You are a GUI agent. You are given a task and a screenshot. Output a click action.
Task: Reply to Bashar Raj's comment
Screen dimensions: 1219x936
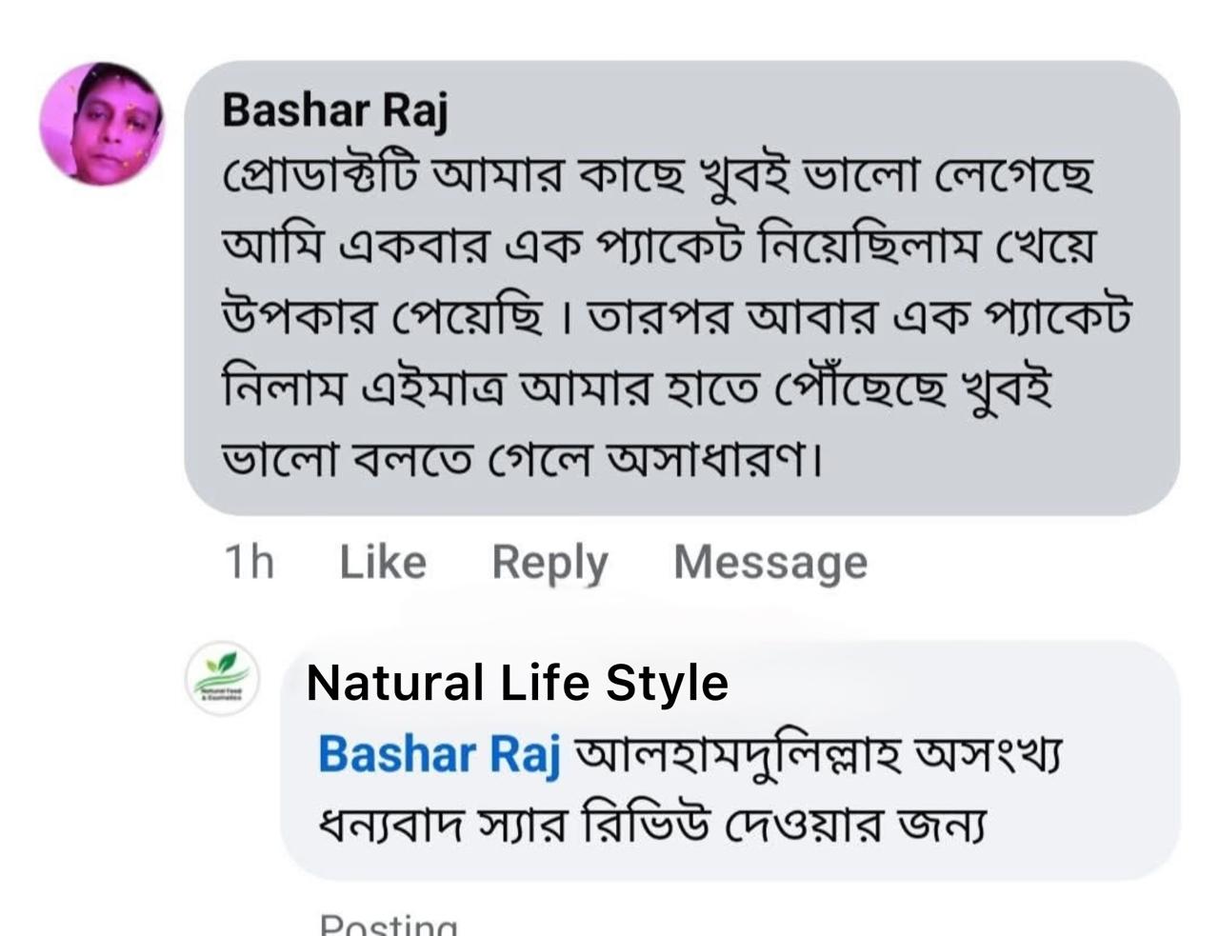point(550,562)
